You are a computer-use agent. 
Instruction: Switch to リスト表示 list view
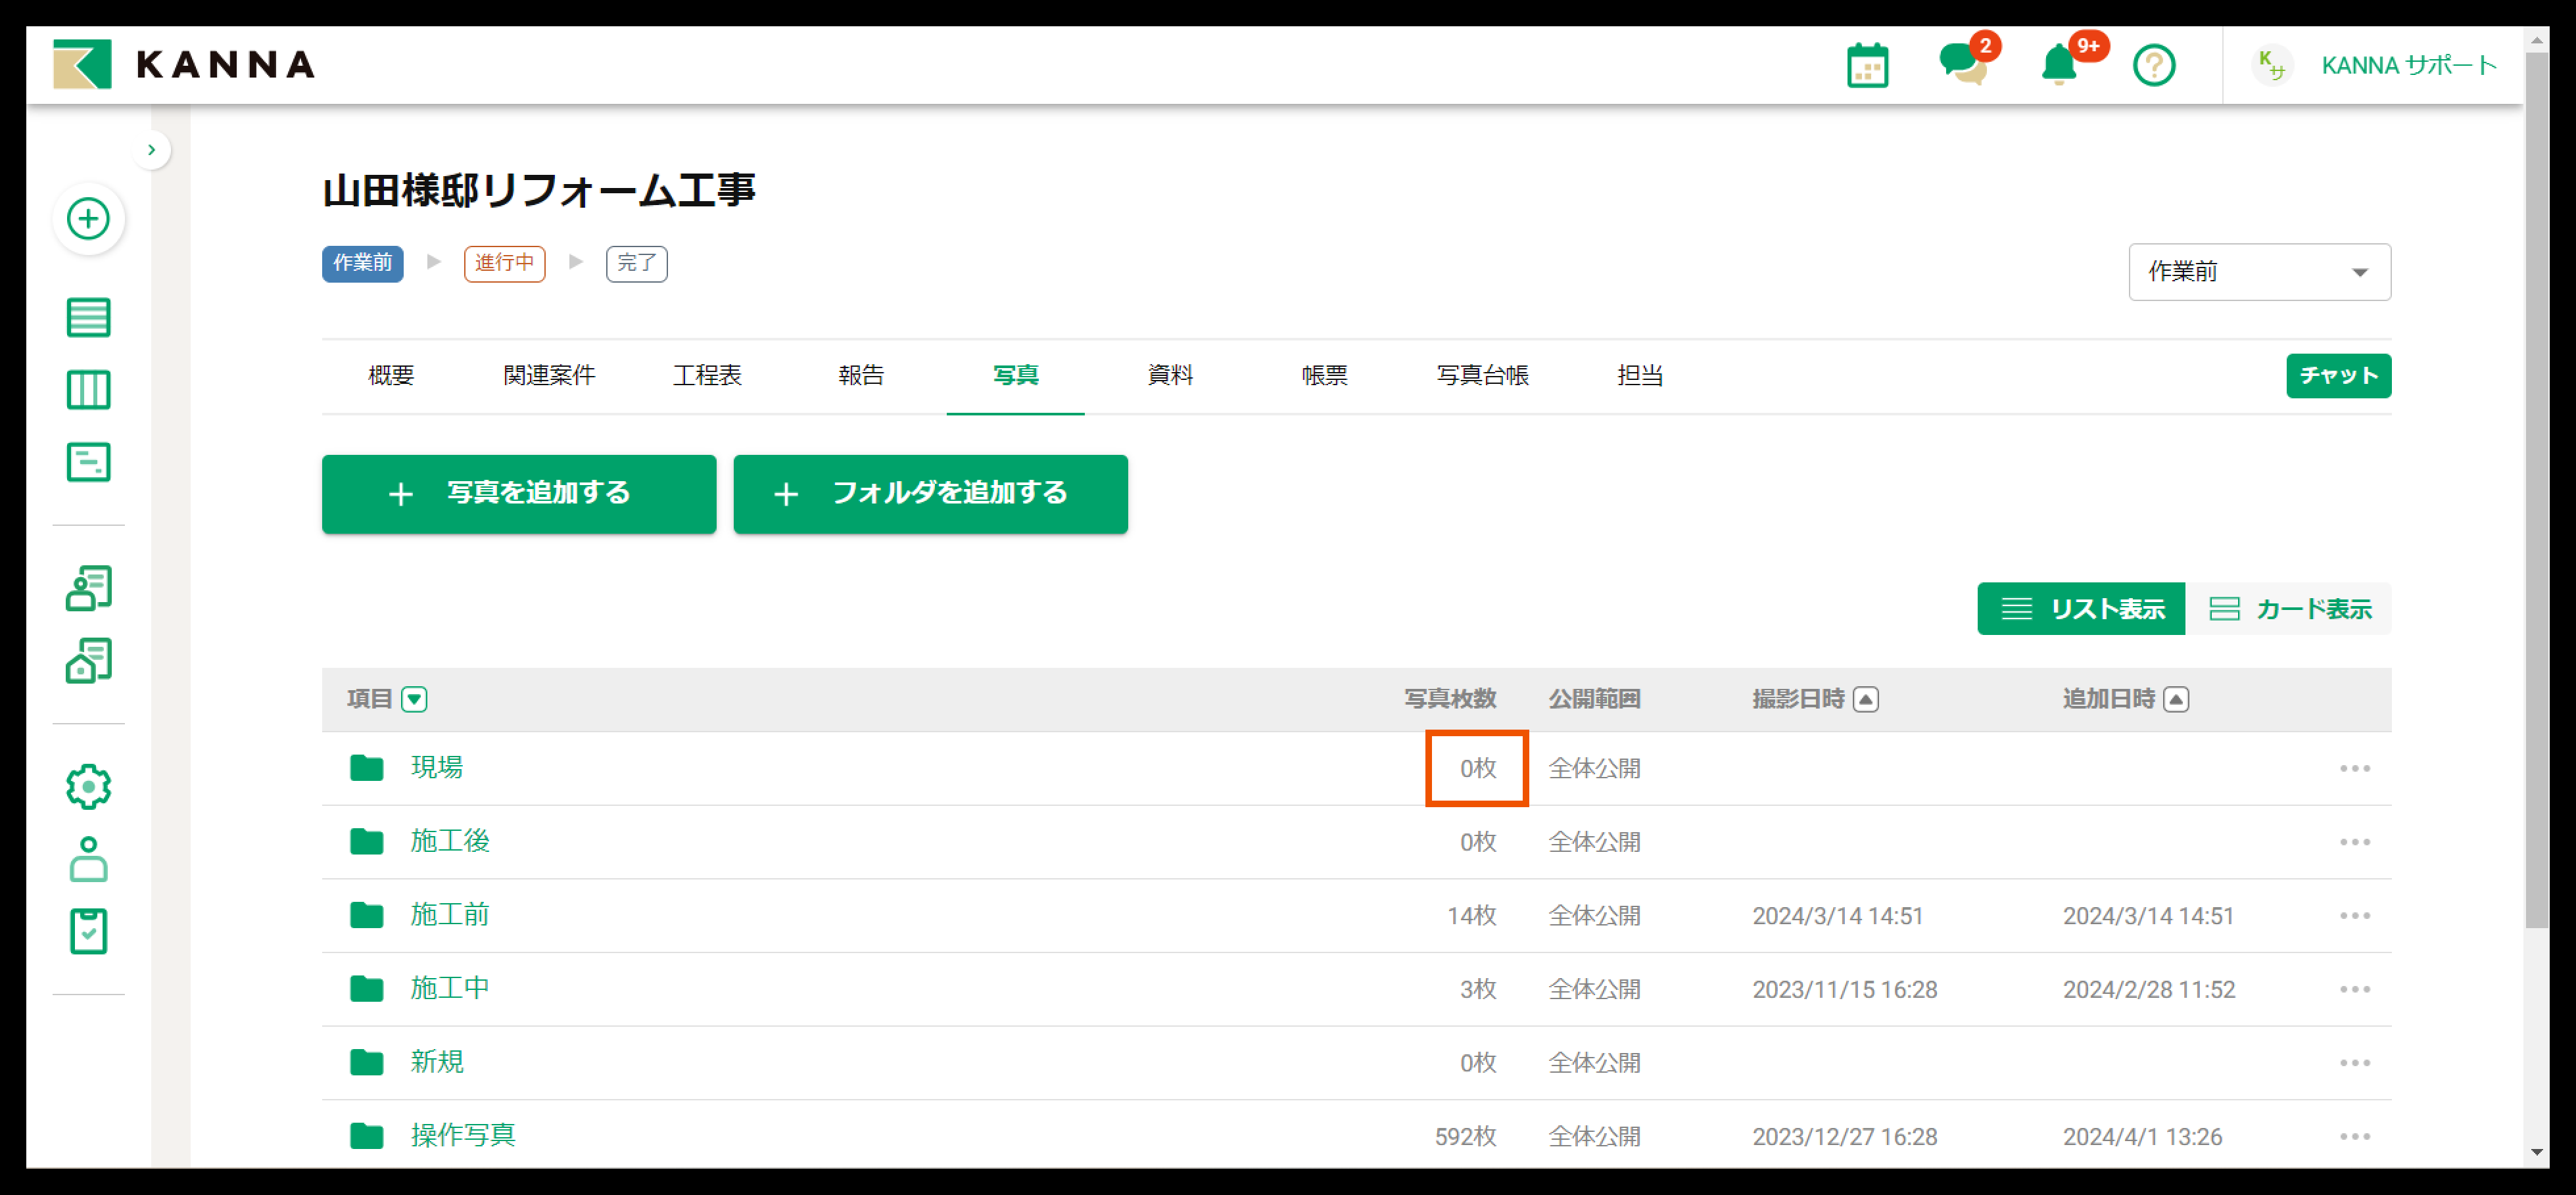[2081, 609]
